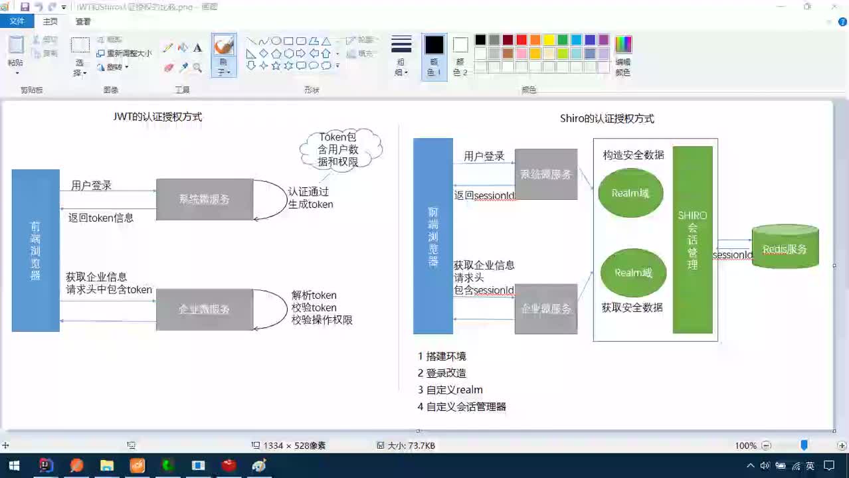Open Edit colors (编辑颜色)
This screenshot has height=478, width=849.
pyautogui.click(x=623, y=56)
